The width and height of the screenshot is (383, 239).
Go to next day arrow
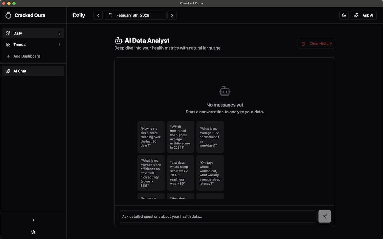172,15
